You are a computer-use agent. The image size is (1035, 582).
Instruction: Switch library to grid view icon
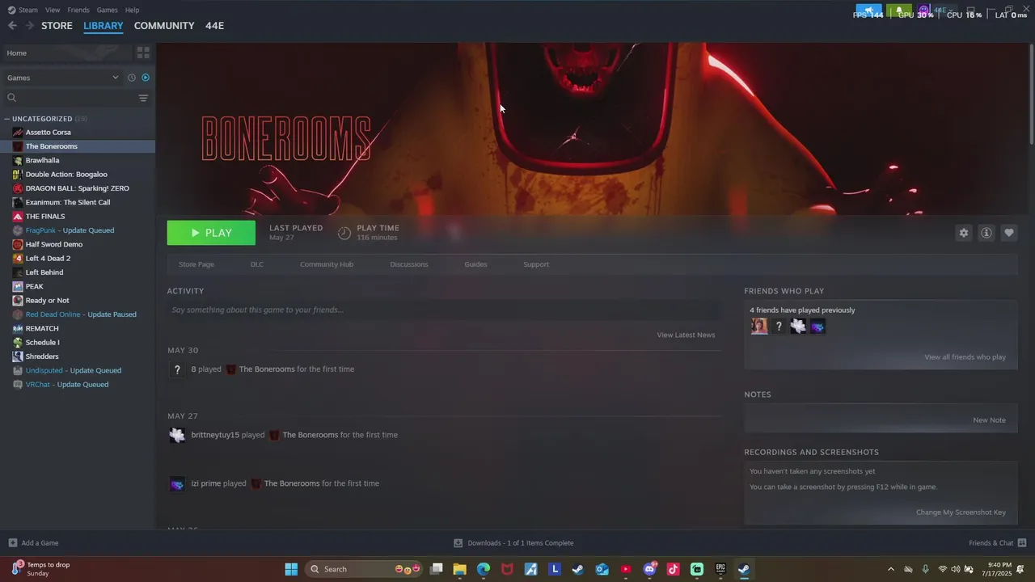143,53
